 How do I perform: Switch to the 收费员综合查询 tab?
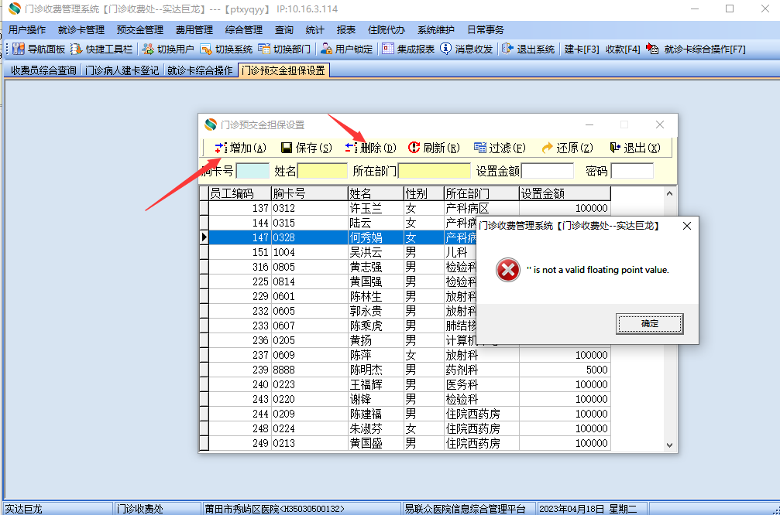(43, 70)
